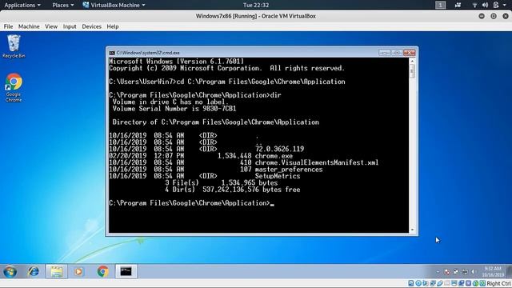The width and height of the screenshot is (512, 288).
Task: Click the Windows clock showing 9:32 AM
Action: pyautogui.click(x=493, y=272)
